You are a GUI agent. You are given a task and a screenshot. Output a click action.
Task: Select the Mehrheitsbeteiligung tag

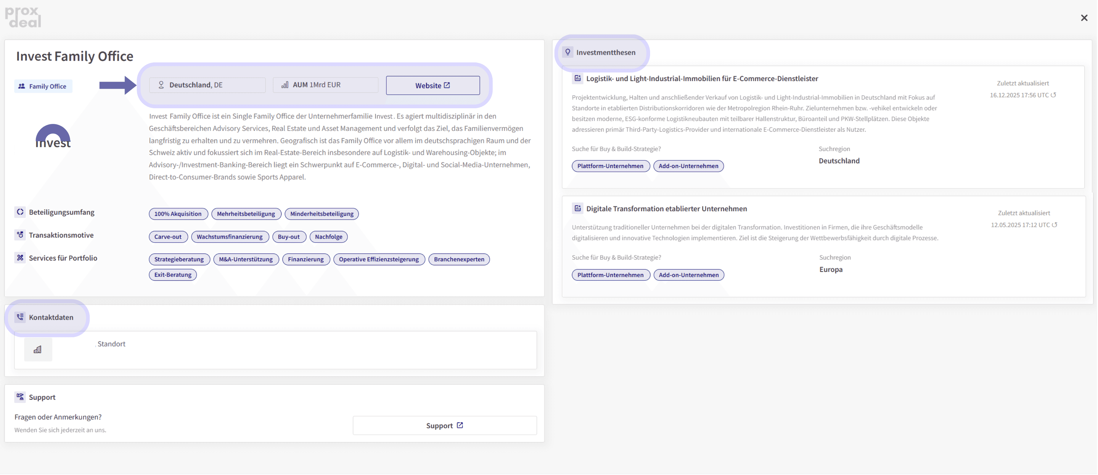point(246,214)
